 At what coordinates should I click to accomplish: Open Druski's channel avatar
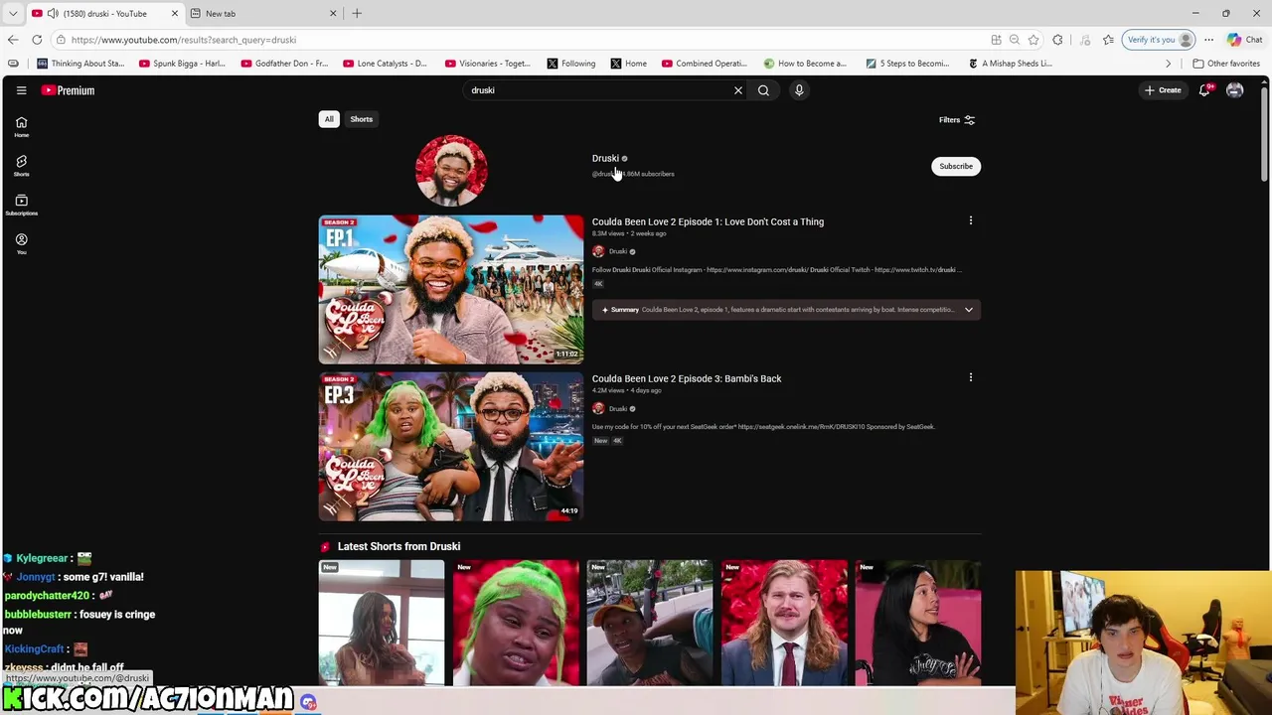(x=451, y=170)
